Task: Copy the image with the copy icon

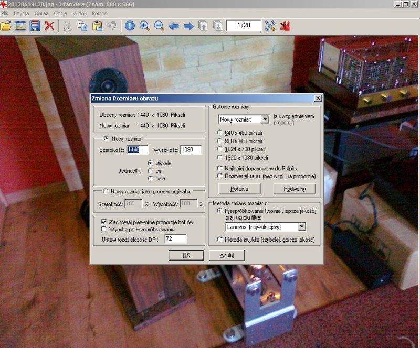Action: click(x=82, y=26)
